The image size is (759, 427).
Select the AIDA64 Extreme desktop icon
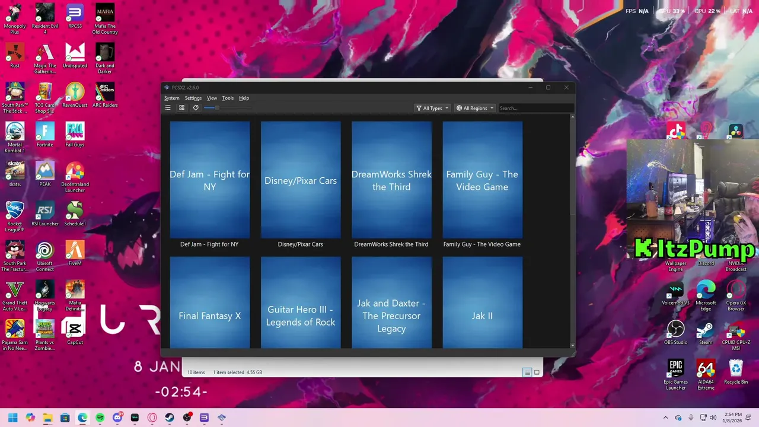click(x=706, y=375)
